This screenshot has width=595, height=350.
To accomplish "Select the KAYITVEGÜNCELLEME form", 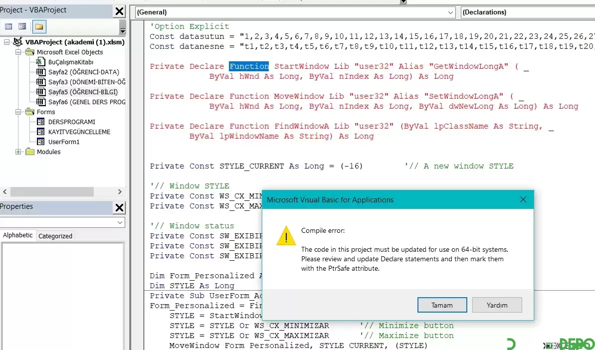I will click(x=79, y=132).
